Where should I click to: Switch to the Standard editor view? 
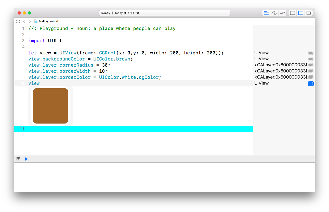pos(266,13)
